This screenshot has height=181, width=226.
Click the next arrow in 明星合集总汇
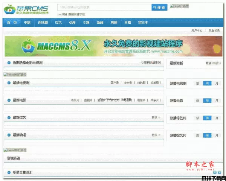click(219, 172)
